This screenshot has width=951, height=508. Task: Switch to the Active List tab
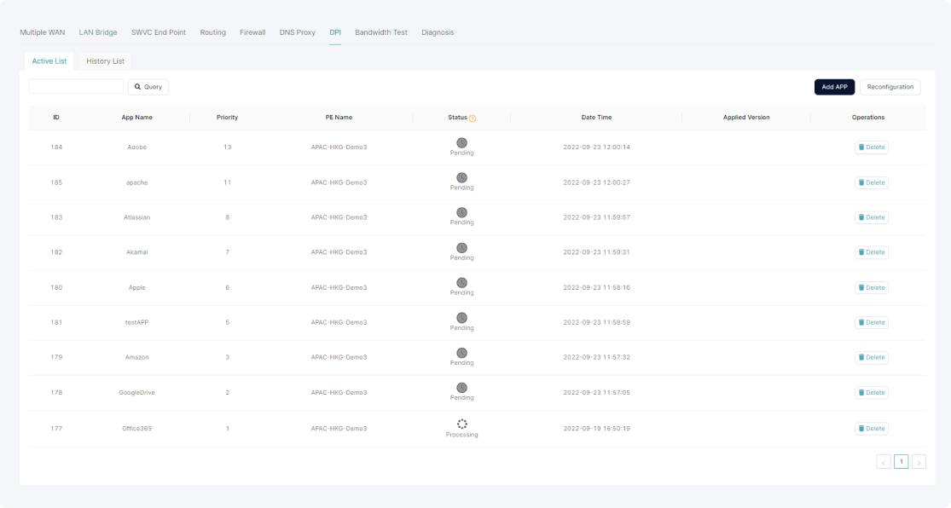point(49,61)
